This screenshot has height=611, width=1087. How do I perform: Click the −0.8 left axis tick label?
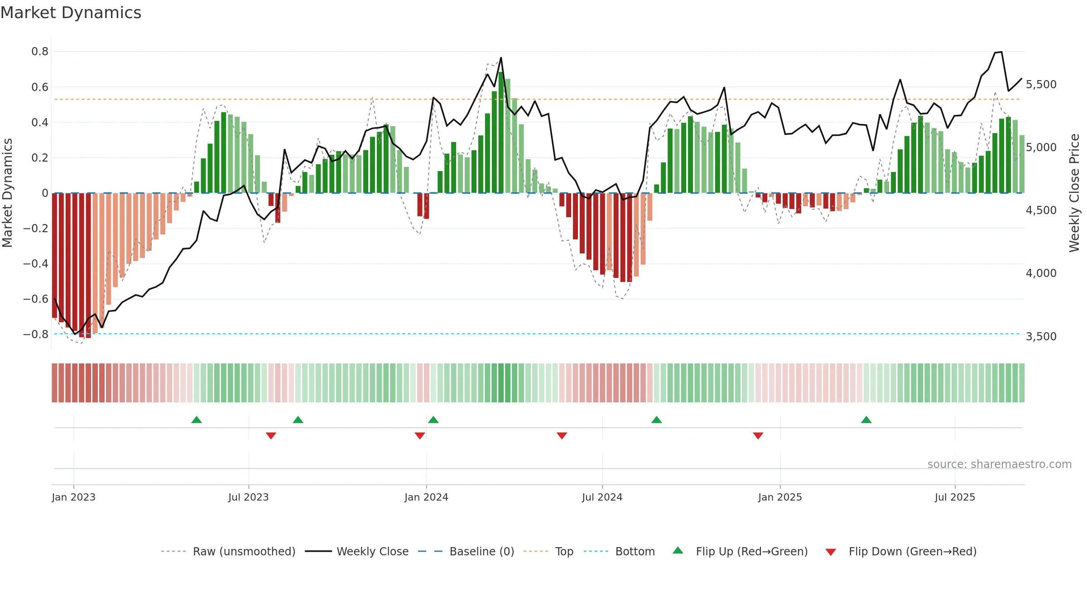coord(36,334)
